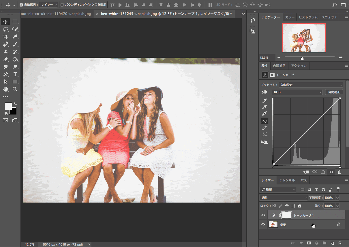Viewport: 349px width, 247px height.
Task: Expand hidden document tabs list
Action: [243, 14]
